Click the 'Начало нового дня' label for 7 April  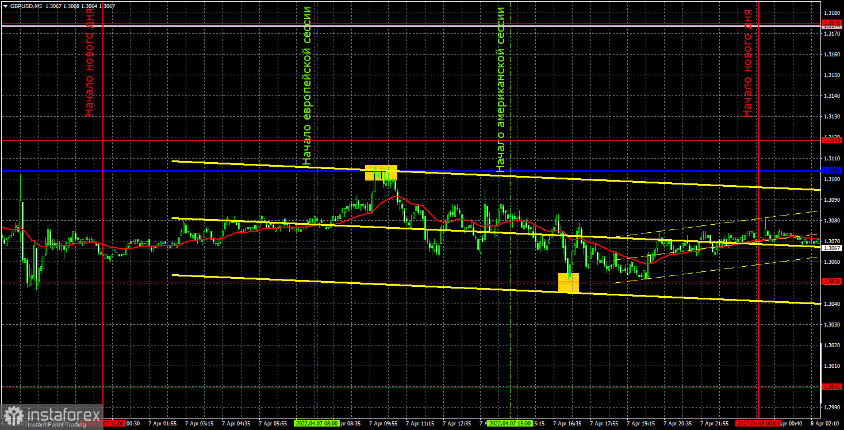coord(89,63)
